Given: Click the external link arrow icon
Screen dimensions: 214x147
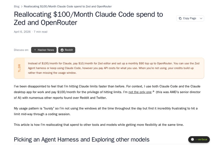Looking at the screenshot, I should coord(153,92).
